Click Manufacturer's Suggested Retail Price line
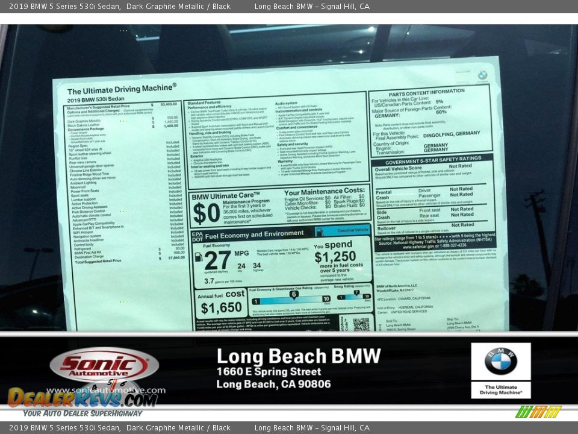Image resolution: width=578 pixels, height=434 pixels. (x=122, y=105)
